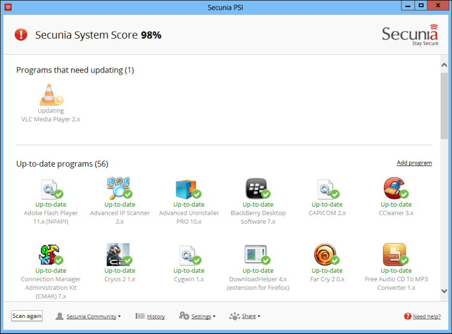Click the 'Updating' status text under VLC
The height and width of the screenshot is (334, 452).
coord(51,111)
